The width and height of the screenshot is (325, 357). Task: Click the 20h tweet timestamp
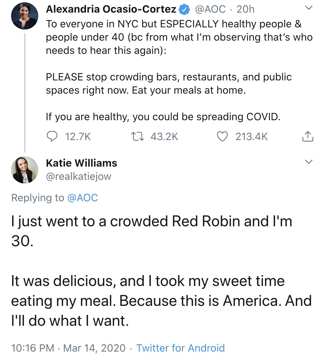pos(246,9)
